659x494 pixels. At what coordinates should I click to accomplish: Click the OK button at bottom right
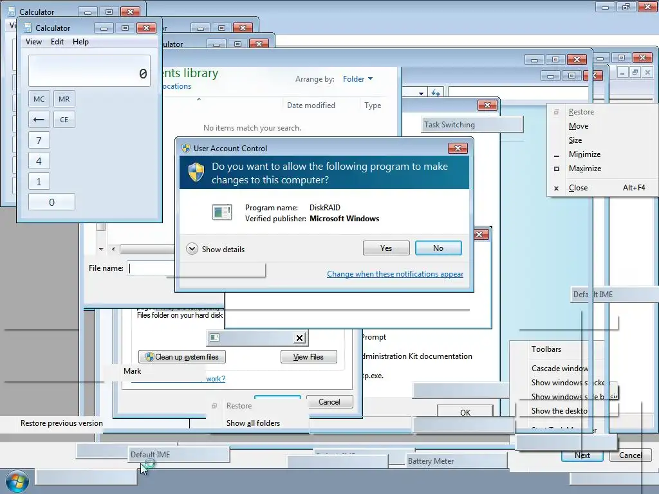[465, 412]
